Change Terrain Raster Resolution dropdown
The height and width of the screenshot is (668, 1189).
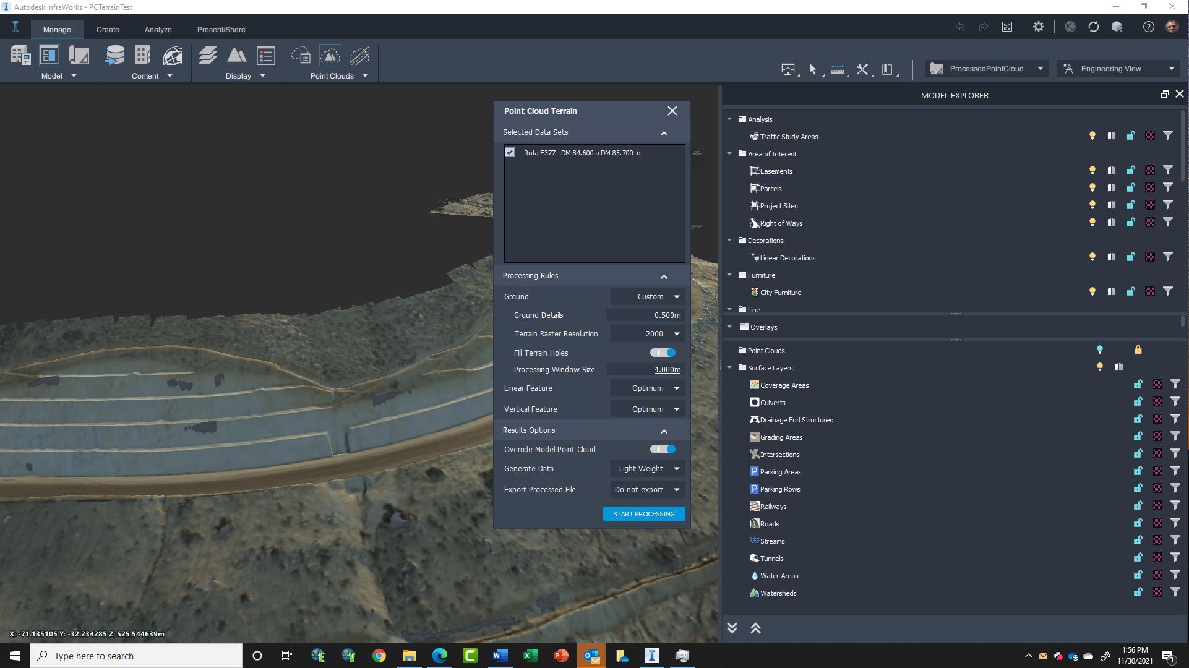click(647, 333)
